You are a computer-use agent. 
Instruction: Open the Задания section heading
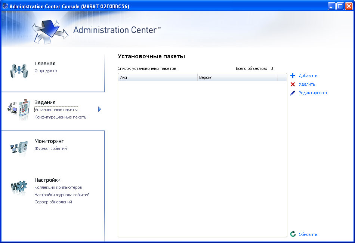point(45,102)
